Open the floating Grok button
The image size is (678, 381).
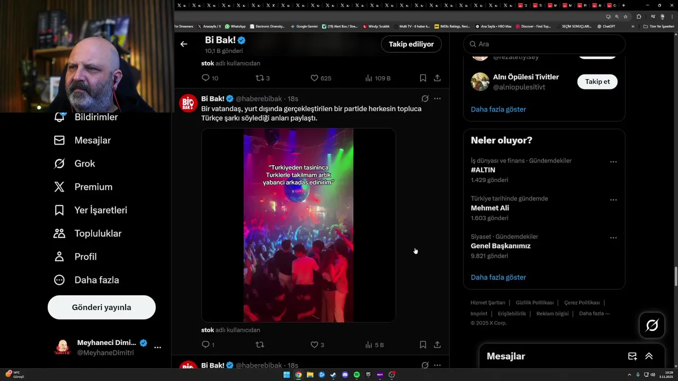click(652, 325)
